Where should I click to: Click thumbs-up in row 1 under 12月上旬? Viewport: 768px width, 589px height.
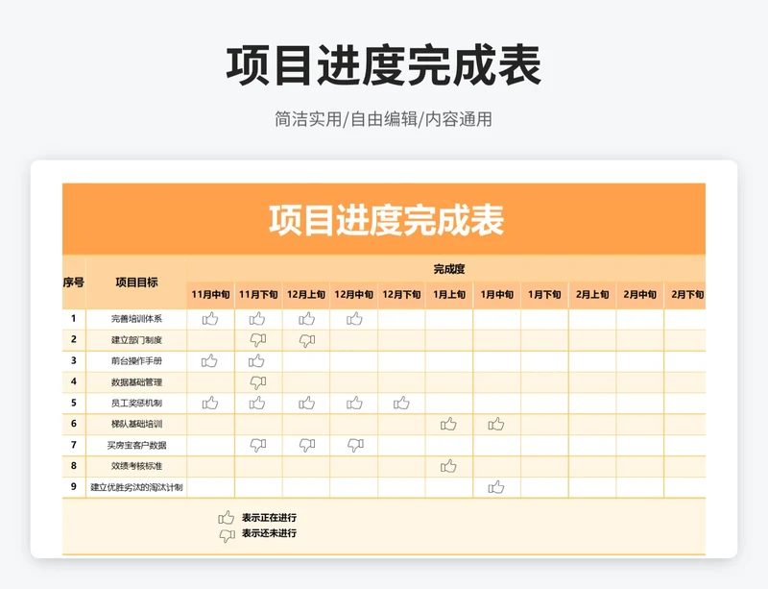point(306,319)
